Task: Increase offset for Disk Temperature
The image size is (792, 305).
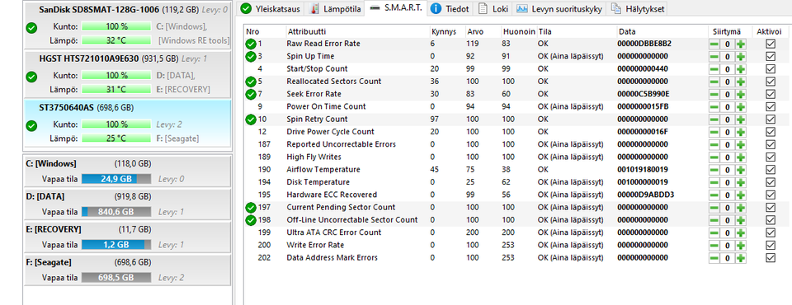Action: [741, 182]
